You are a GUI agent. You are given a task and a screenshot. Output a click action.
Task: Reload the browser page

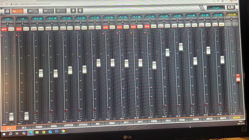click(x=7, y=4)
